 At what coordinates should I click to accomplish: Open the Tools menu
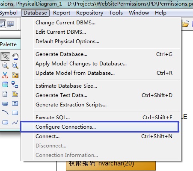click(116, 13)
